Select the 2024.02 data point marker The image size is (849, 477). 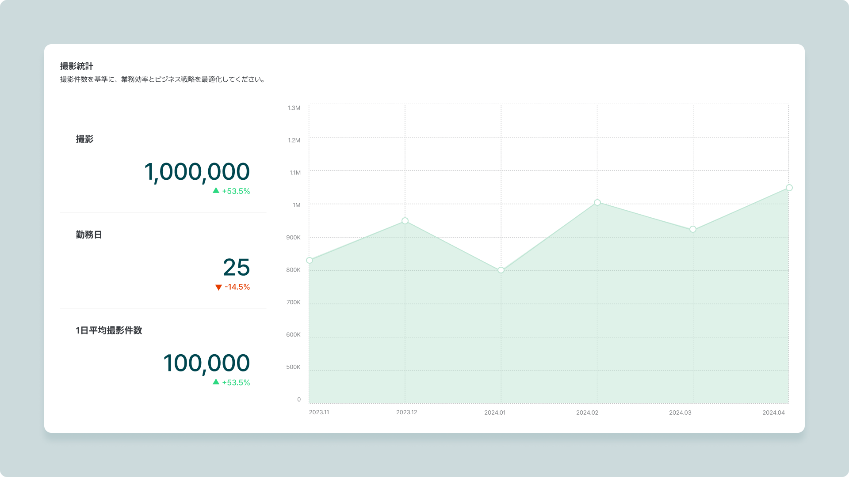pyautogui.click(x=597, y=203)
